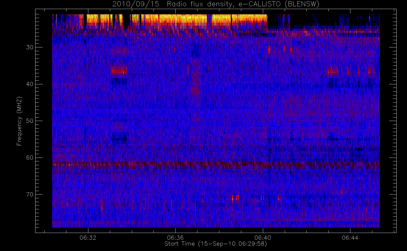Viewport: 407px width, 251px height.
Task: Click the 50 MHz frequency tick label
Action: click(29, 121)
